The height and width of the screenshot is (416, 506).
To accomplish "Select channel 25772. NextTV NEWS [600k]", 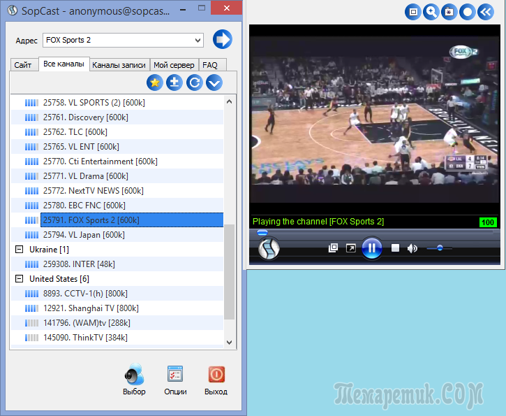I will pos(117,191).
